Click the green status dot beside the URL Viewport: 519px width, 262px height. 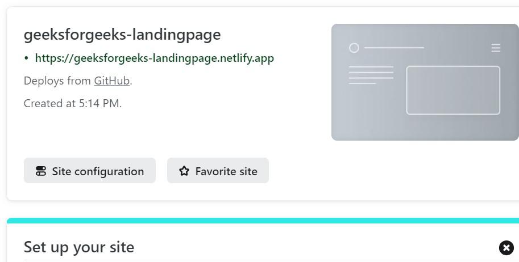[26, 58]
